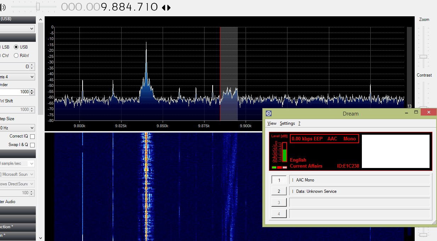
Task: Click the 'AAC Mono' service label
Action: pyautogui.click(x=305, y=180)
